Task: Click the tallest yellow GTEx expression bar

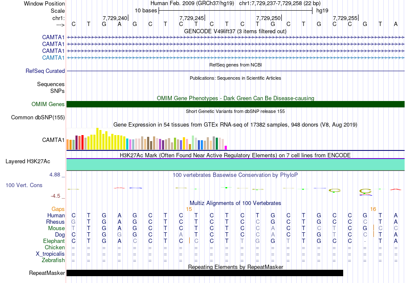Action: [x=97, y=139]
